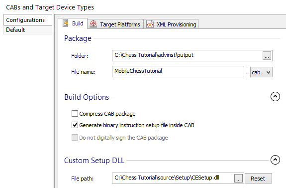Click the Build Options heading text
This screenshot has height=188, width=286.
pos(87,97)
